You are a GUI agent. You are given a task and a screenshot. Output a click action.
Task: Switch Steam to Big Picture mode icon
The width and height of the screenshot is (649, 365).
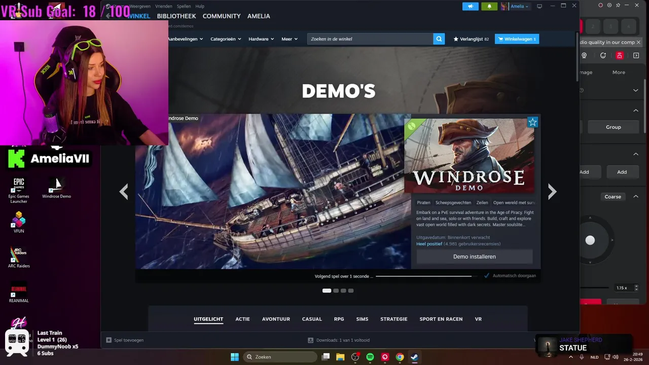pos(539,6)
